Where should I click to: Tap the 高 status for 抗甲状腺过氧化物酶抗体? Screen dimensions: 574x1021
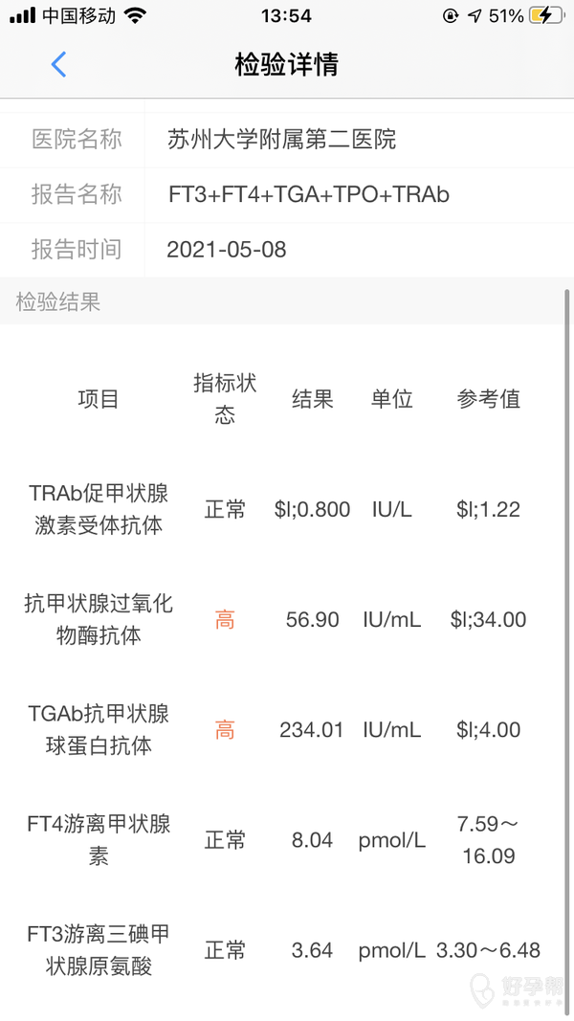225,620
